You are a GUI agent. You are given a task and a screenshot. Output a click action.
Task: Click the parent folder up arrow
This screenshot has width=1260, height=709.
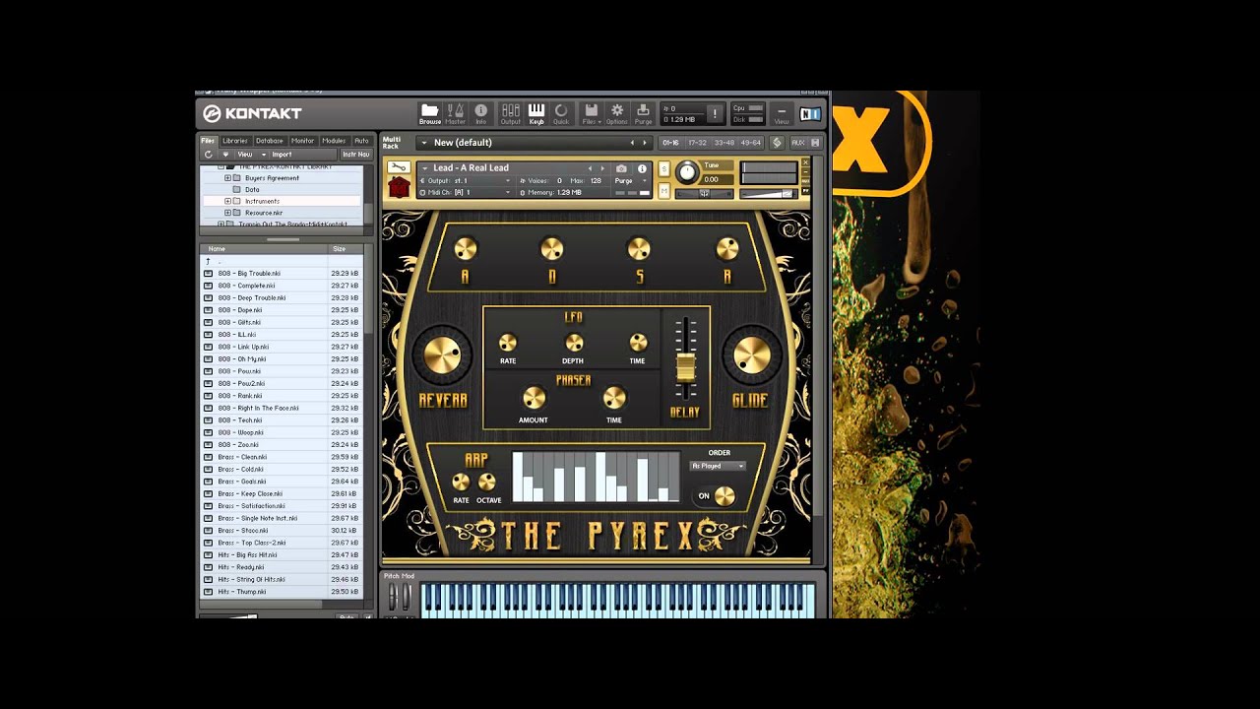coord(208,261)
